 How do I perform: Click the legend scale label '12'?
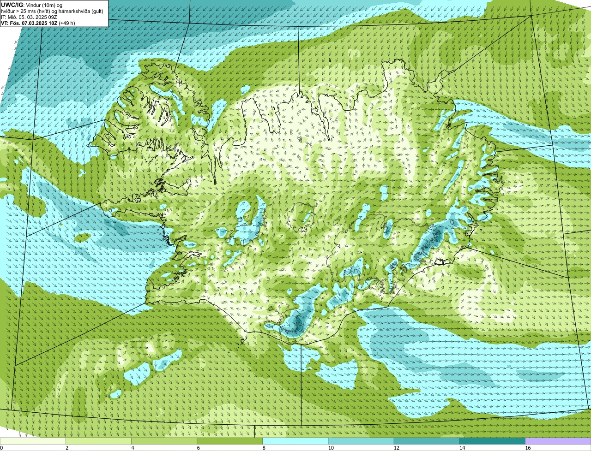click(x=396, y=448)
